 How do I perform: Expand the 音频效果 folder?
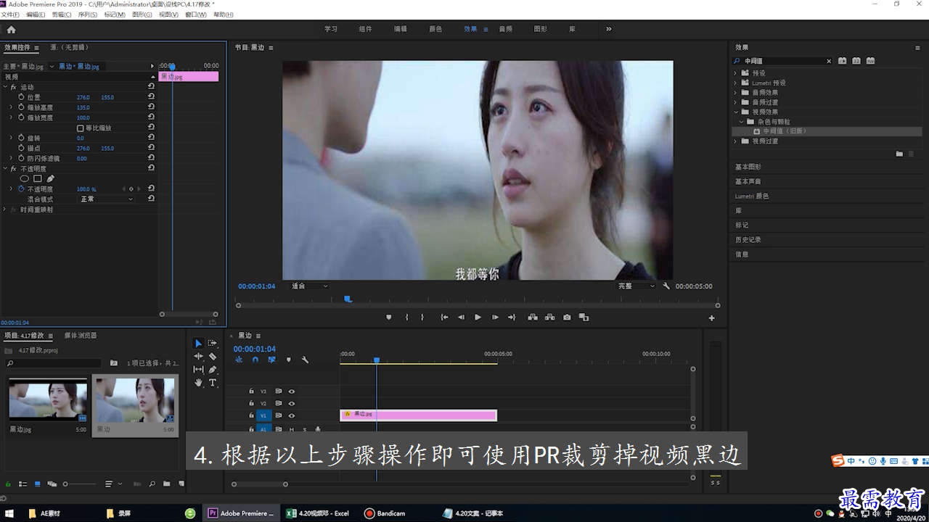pos(735,93)
